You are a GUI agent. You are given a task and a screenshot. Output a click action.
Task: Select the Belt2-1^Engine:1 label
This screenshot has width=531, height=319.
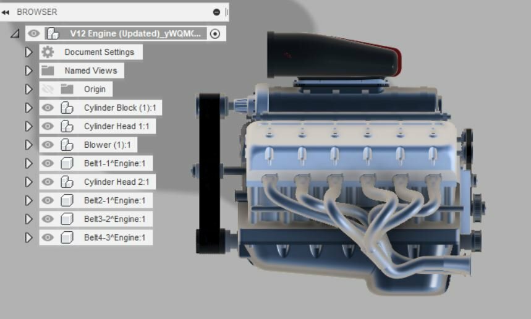(115, 201)
